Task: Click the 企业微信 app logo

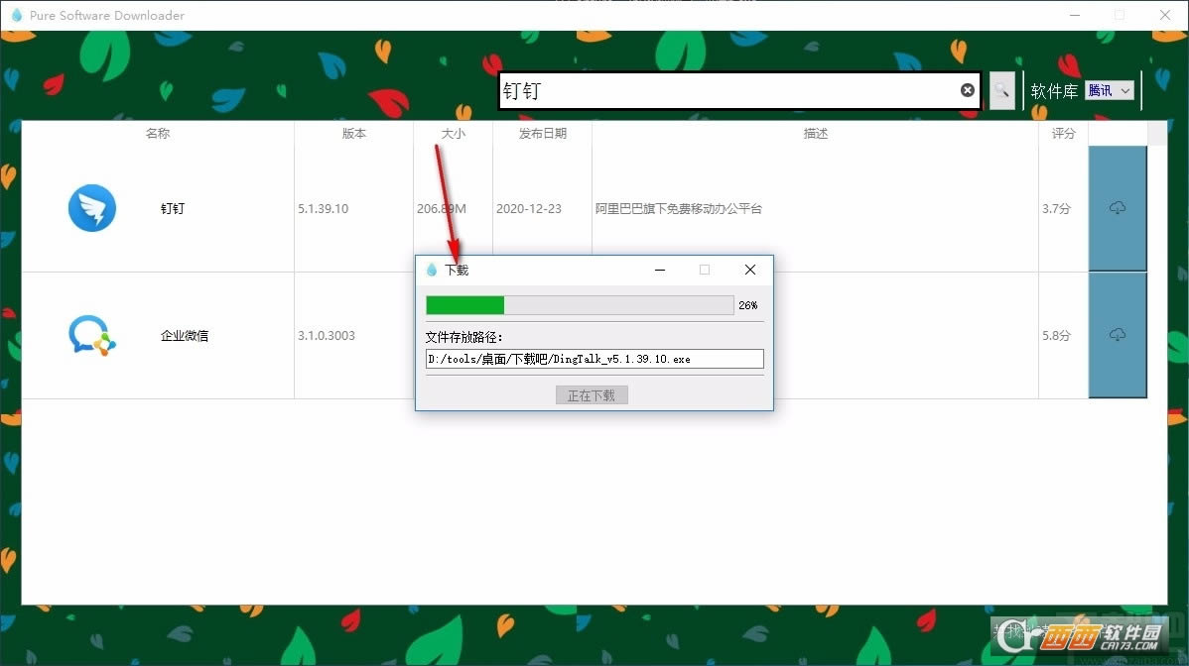Action: (x=91, y=335)
